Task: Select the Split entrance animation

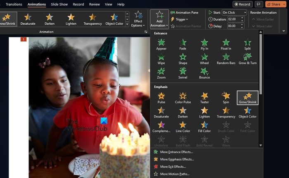Action: pos(247,44)
